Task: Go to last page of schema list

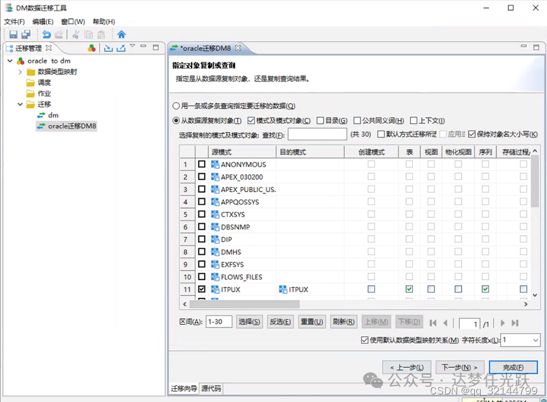Action: tap(515, 323)
